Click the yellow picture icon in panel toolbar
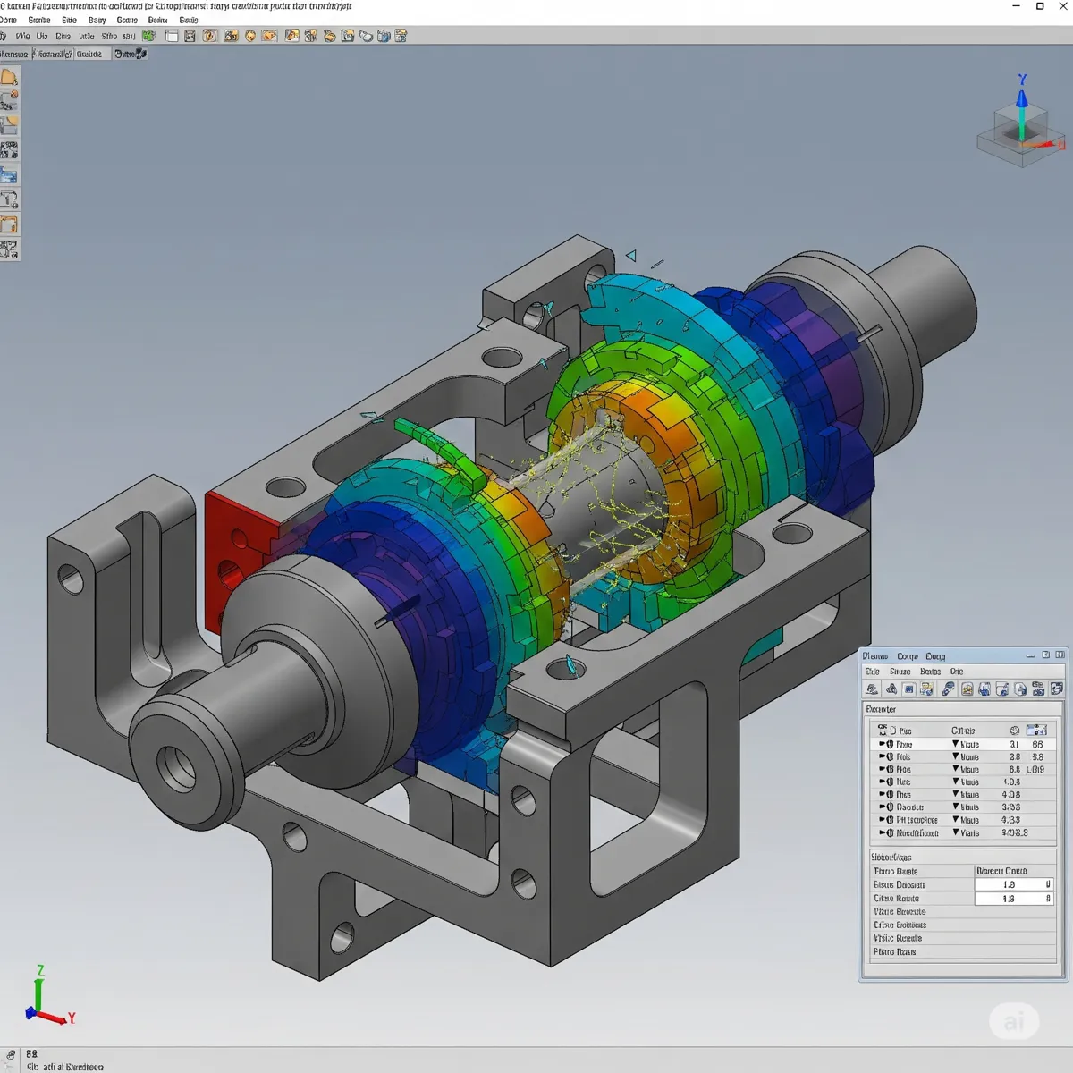 (x=967, y=689)
